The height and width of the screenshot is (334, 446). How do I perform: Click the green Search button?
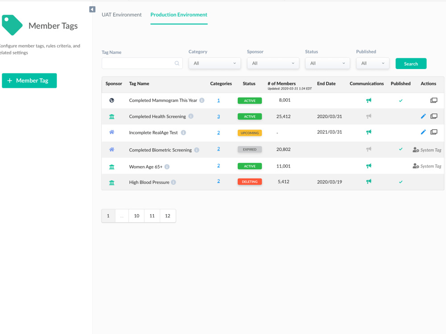tap(411, 64)
